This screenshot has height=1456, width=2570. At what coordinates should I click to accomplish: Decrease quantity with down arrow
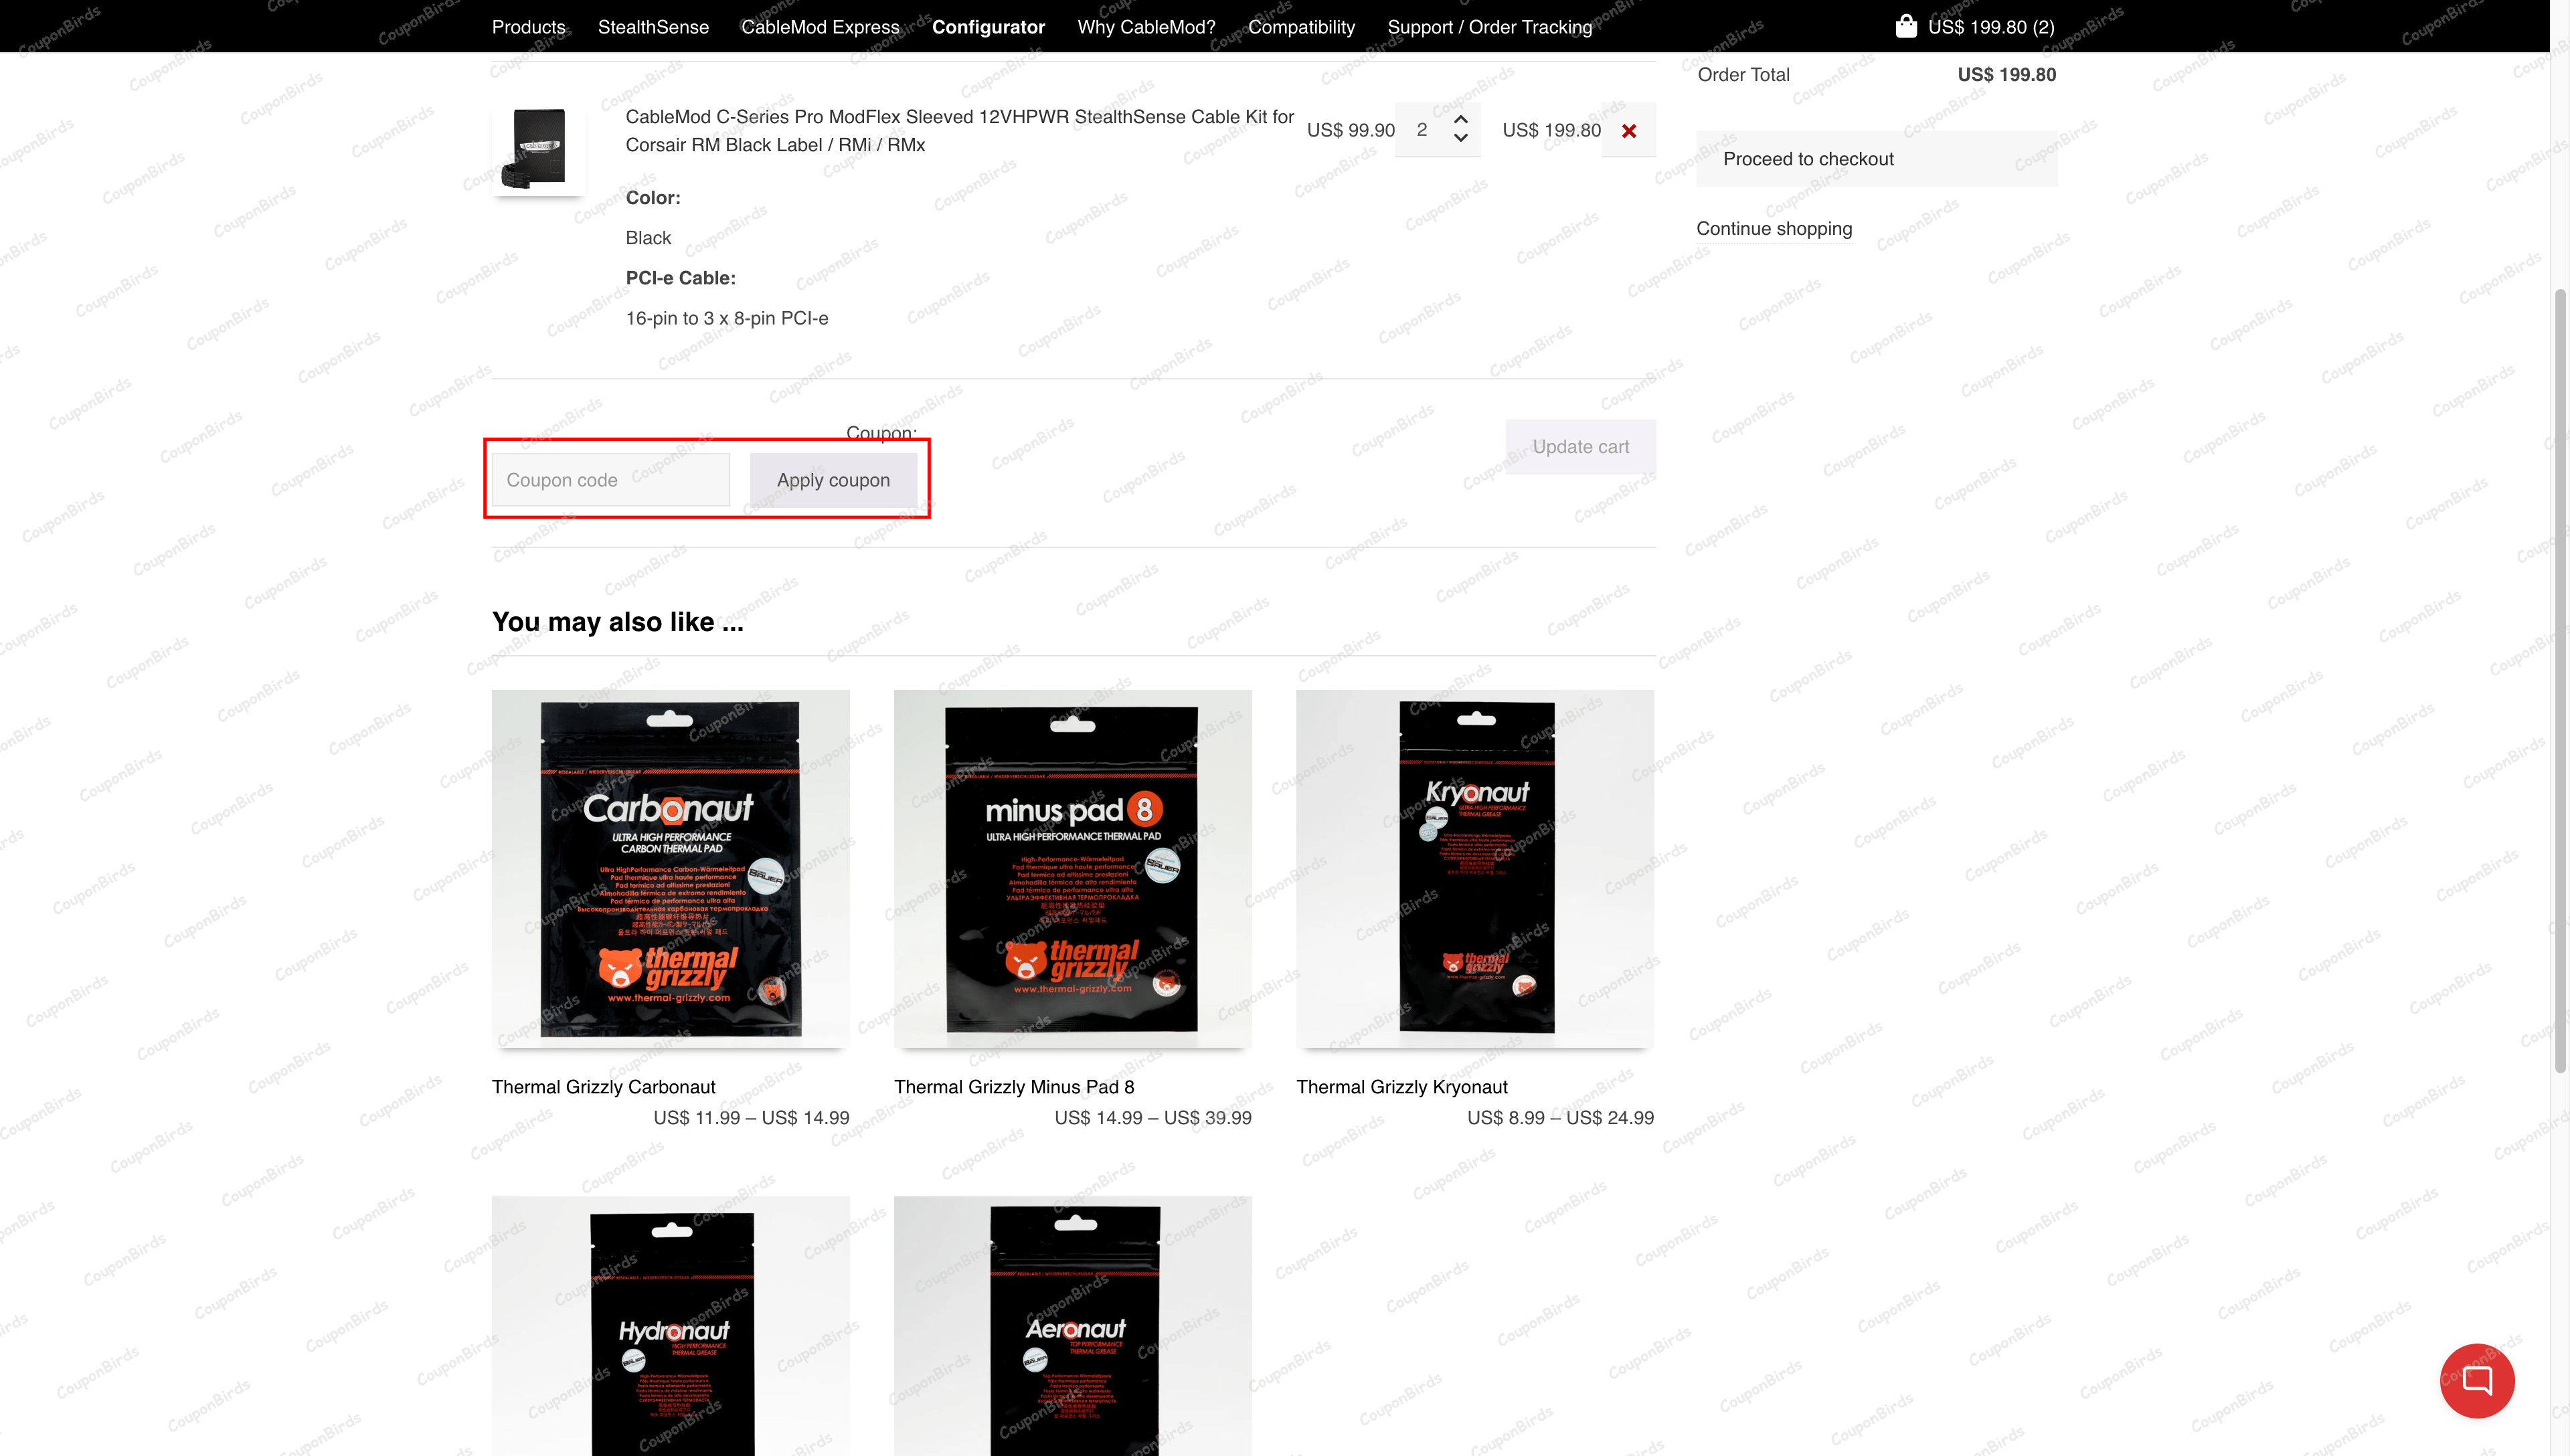point(1461,139)
